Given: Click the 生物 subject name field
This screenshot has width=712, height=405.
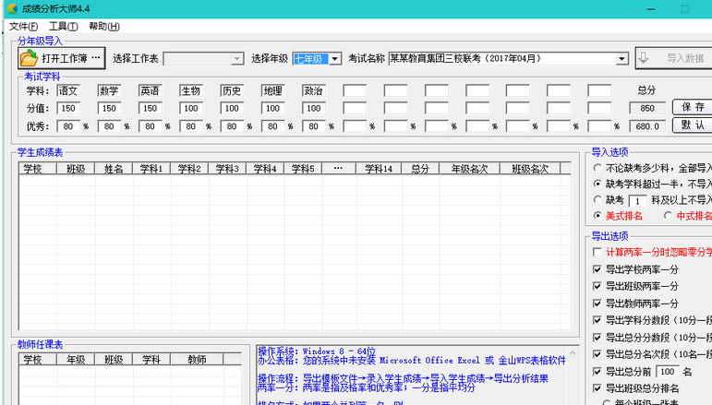Looking at the screenshot, I should [191, 90].
